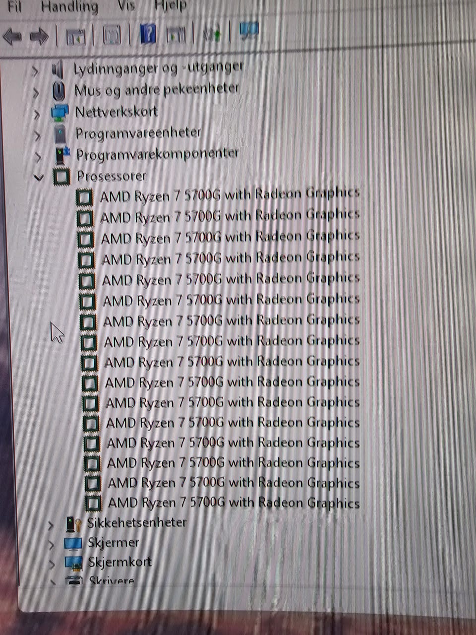476x635 pixels.
Task: Click the component icon beside Programvarekomponenter
Action: (x=62, y=155)
